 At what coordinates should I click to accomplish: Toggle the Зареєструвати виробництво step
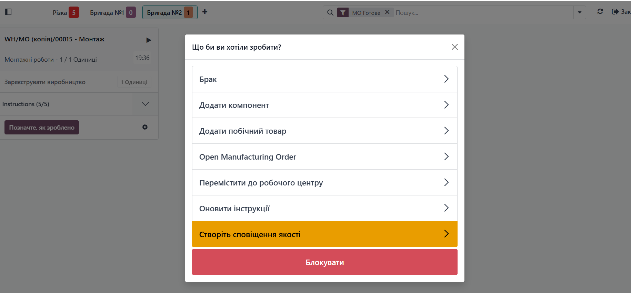(45, 82)
